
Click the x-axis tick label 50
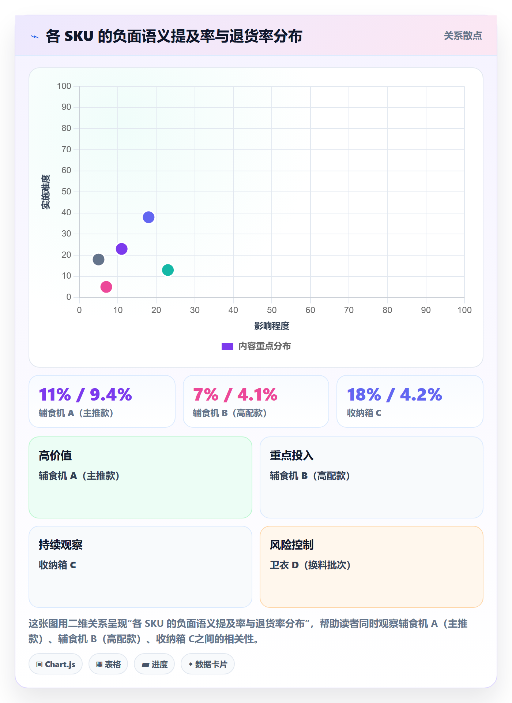[x=272, y=310]
